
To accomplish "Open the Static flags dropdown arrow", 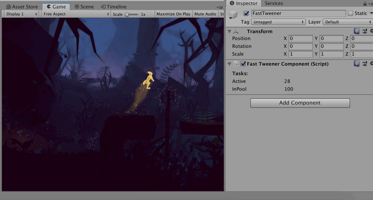I will point(371,13).
